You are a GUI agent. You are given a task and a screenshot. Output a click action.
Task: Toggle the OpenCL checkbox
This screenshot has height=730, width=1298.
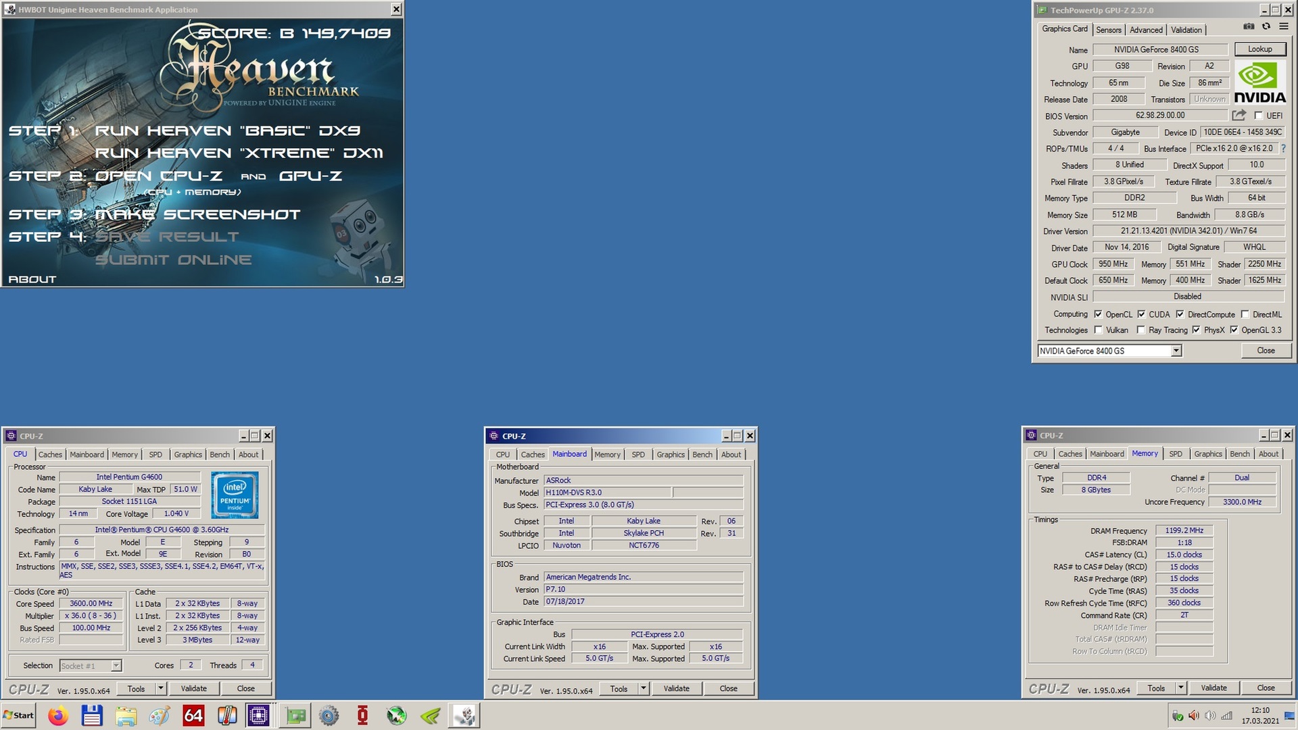(1098, 314)
